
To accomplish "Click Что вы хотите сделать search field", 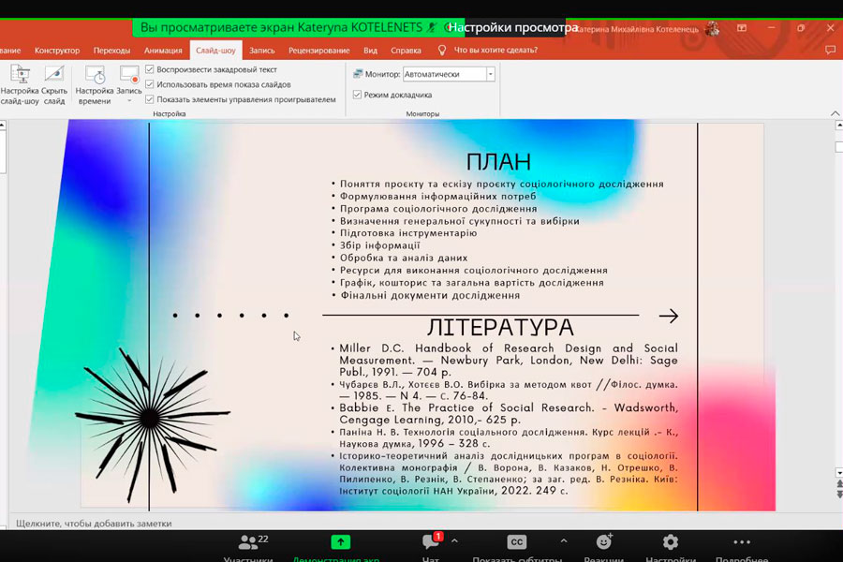I will [x=495, y=50].
